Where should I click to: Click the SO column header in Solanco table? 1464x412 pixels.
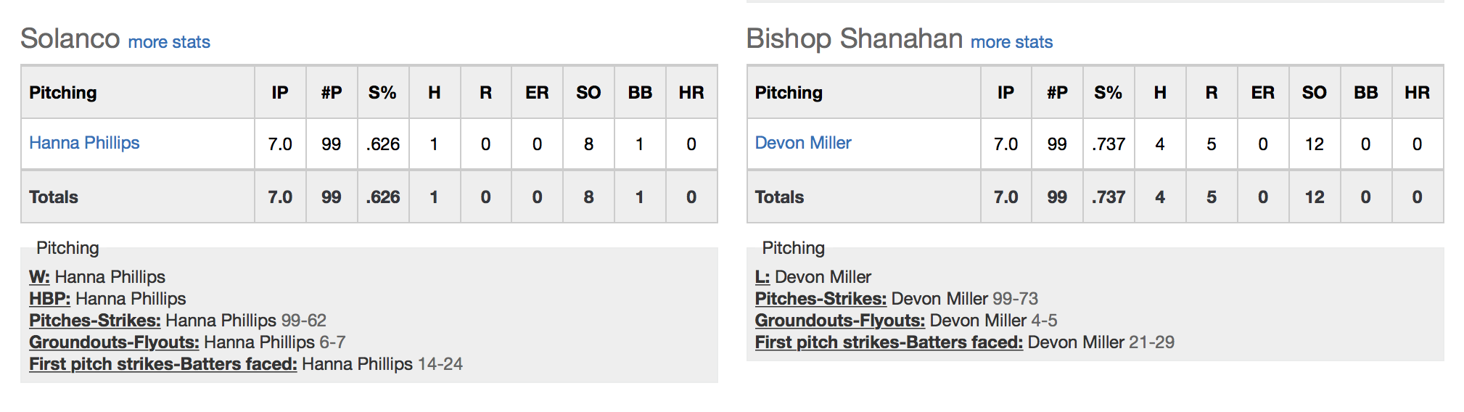pyautogui.click(x=588, y=93)
